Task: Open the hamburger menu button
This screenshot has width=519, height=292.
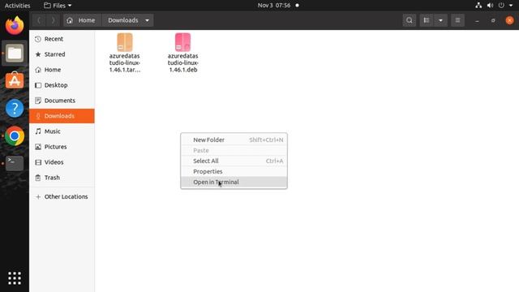Action: 457,20
